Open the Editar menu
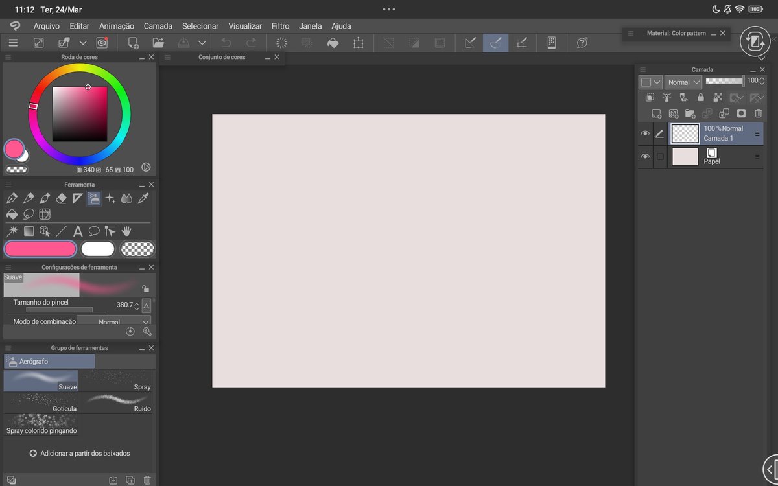This screenshot has height=486, width=778. click(80, 26)
